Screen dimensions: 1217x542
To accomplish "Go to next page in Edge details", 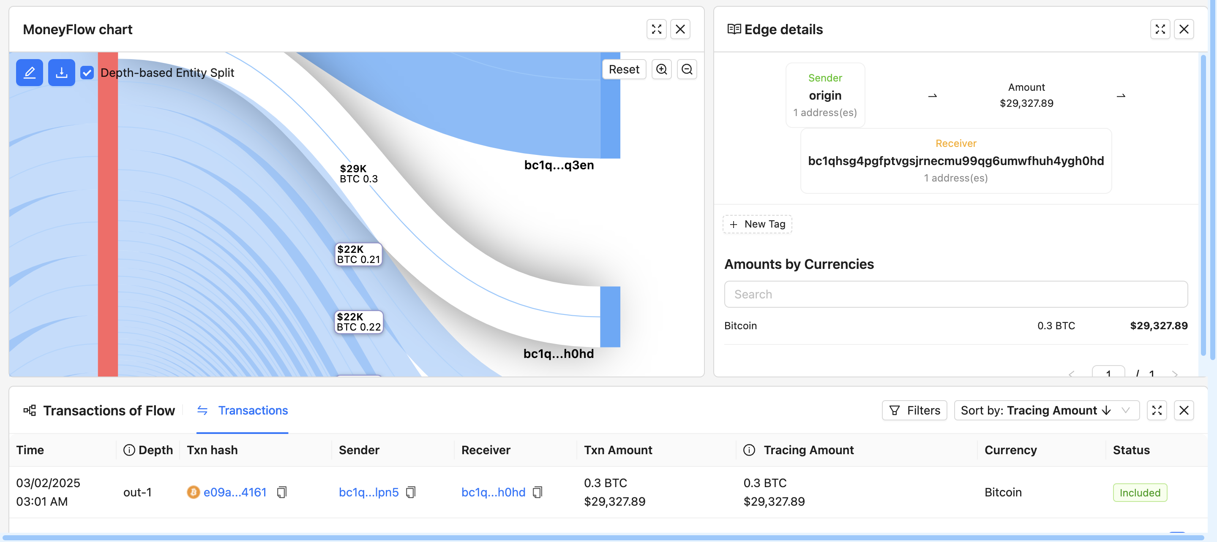I will tap(1174, 373).
